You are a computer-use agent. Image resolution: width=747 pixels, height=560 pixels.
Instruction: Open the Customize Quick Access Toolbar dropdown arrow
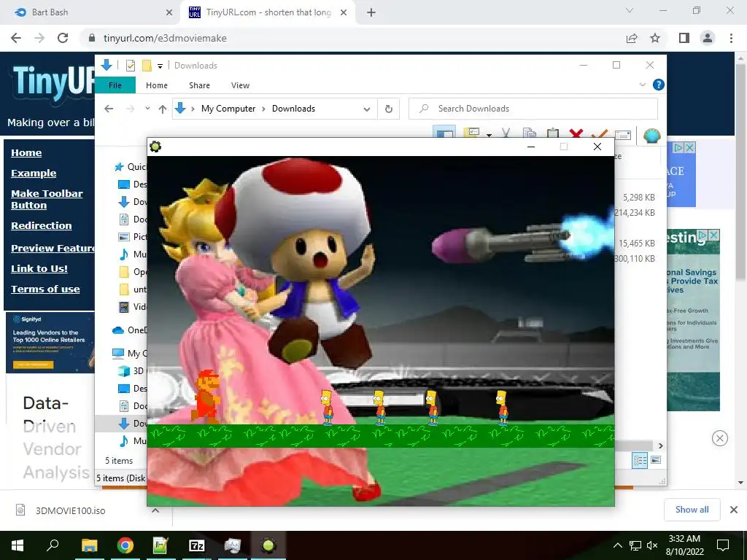coord(160,66)
